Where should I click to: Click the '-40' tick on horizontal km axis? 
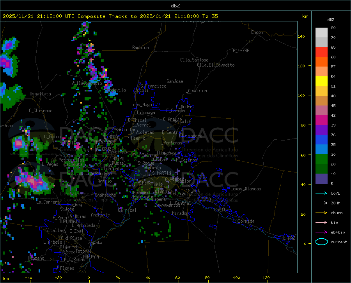point(28,278)
